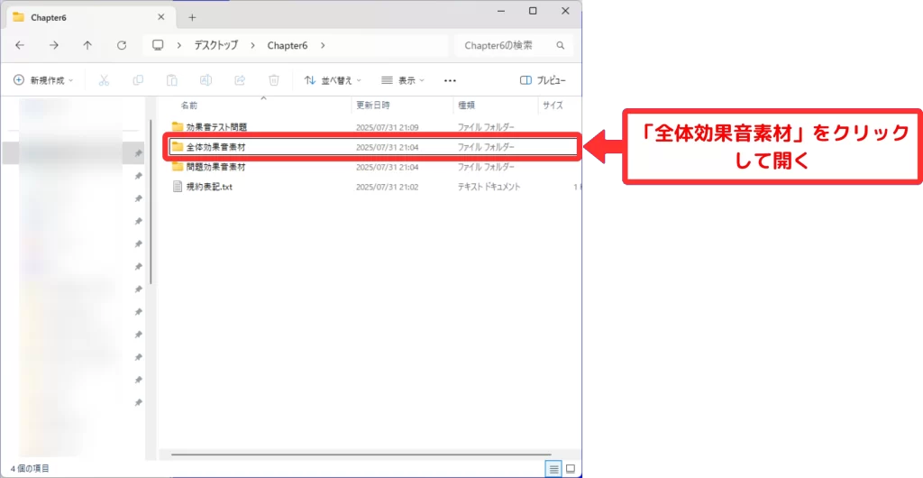The image size is (923, 478).
Task: Click the Back navigation arrow
Action: [20, 45]
